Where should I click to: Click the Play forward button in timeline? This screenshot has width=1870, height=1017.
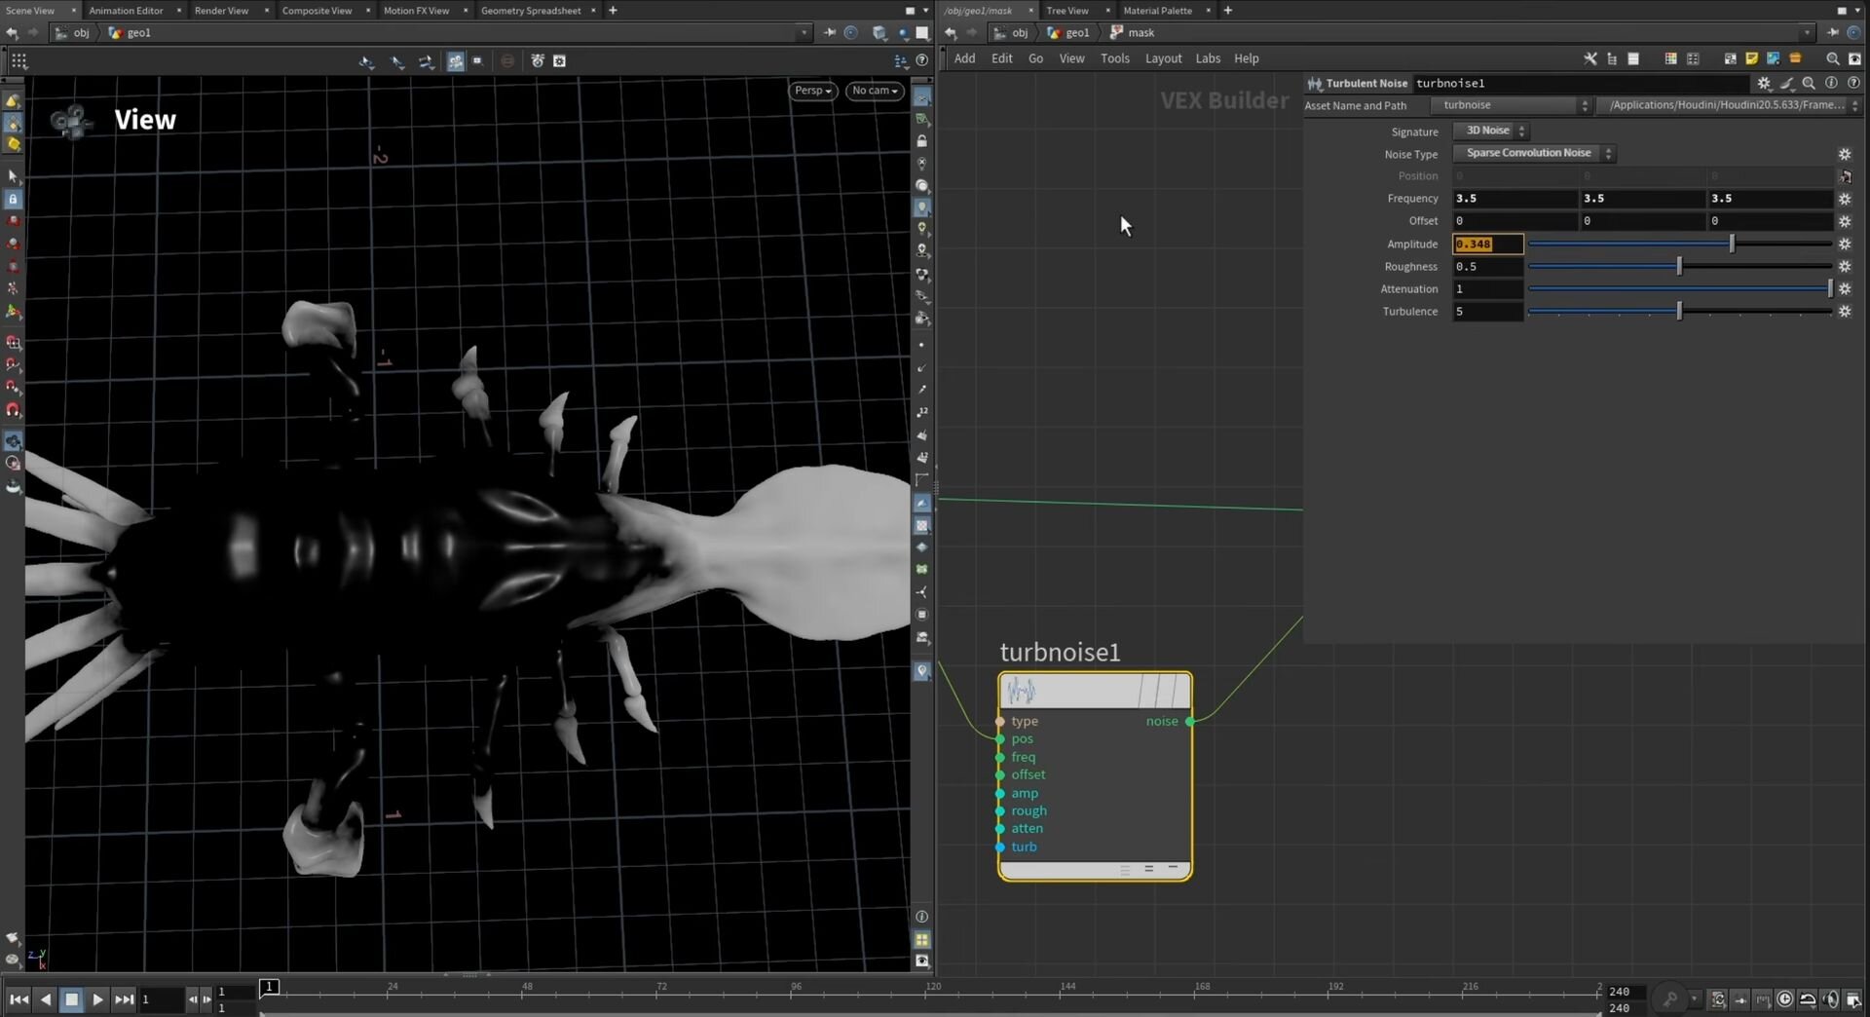coord(97,999)
